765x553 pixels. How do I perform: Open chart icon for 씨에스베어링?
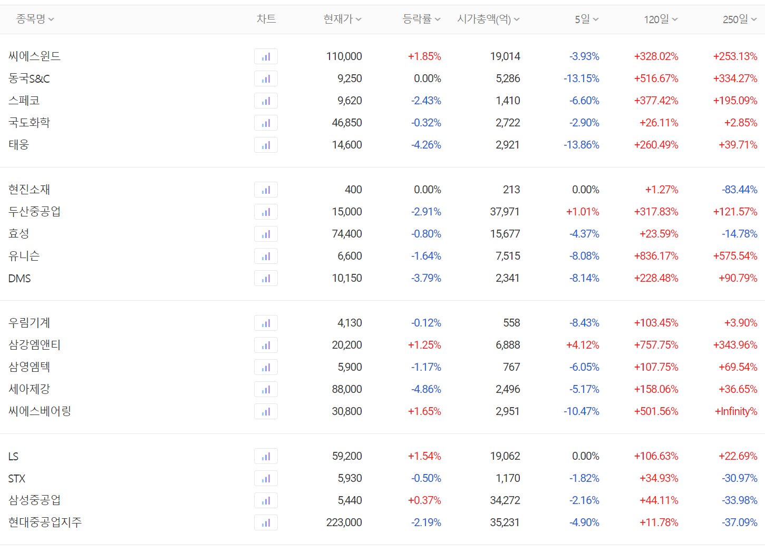[266, 411]
